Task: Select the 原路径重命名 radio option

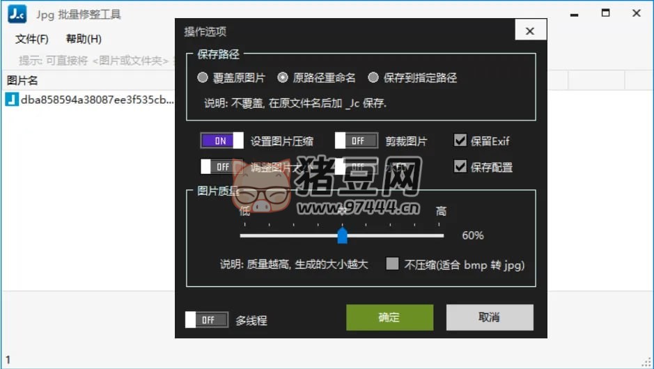Action: 283,78
